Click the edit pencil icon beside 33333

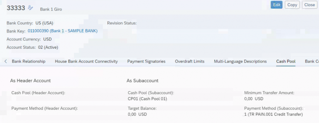point(30,8)
